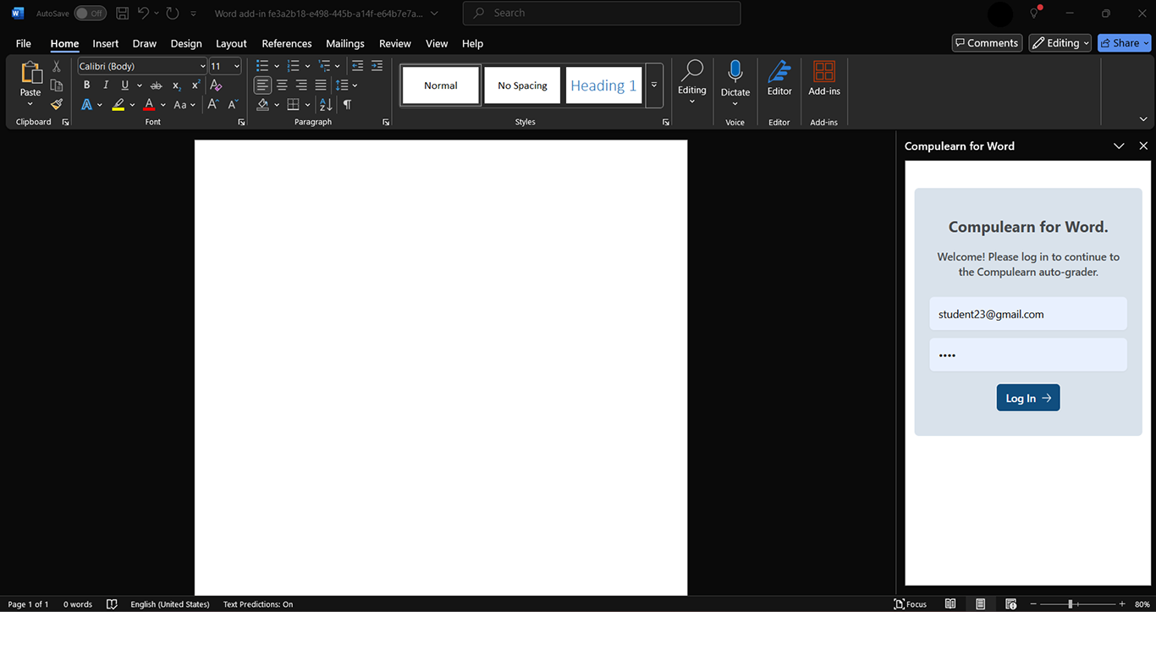Toggle italic formatting

pos(106,85)
